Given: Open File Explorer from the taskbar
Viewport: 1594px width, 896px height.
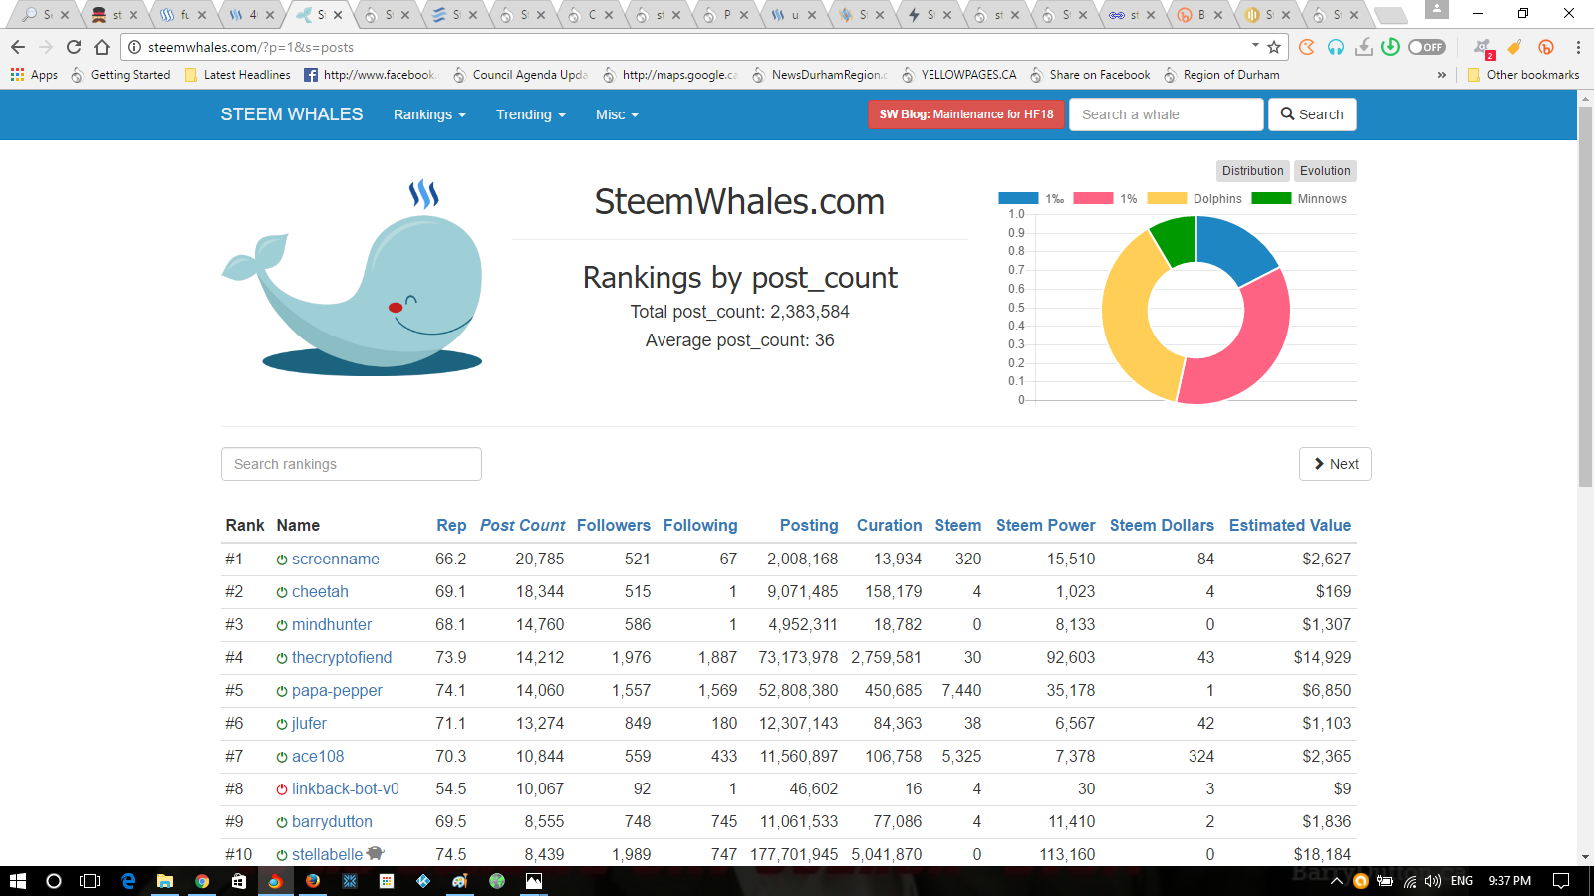Looking at the screenshot, I should [165, 881].
